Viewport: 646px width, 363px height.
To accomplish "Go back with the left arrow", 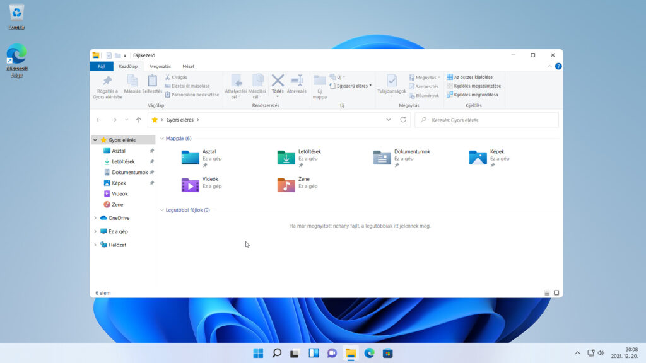I will (98, 120).
